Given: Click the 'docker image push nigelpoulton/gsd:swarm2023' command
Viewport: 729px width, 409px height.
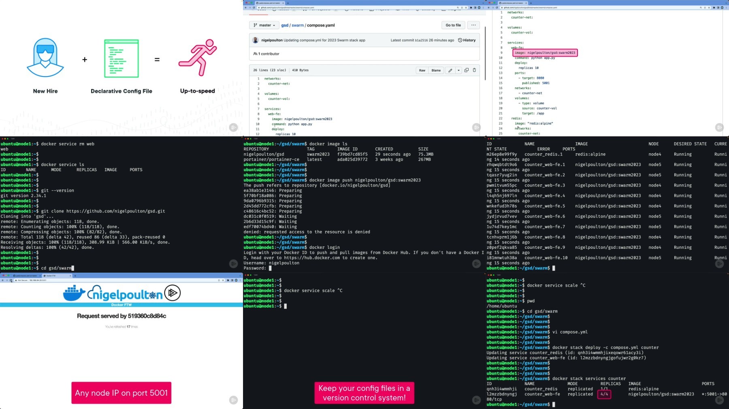Looking at the screenshot, I should click(x=365, y=180).
